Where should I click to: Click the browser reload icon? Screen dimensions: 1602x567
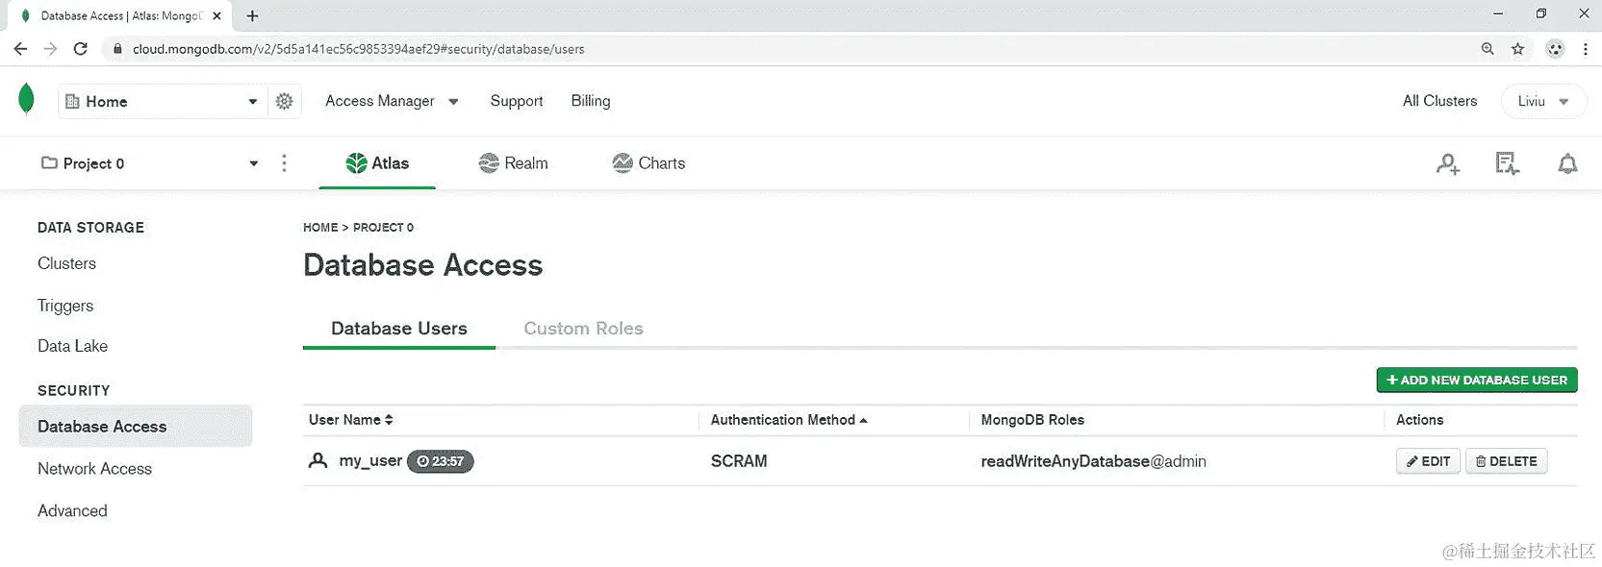(x=81, y=49)
